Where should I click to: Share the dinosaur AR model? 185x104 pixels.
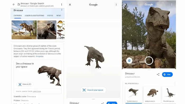tap(158, 75)
